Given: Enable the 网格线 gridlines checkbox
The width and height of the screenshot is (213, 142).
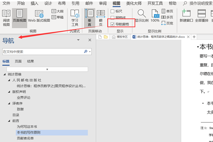Looking at the screenshot, I should click(x=112, y=17).
